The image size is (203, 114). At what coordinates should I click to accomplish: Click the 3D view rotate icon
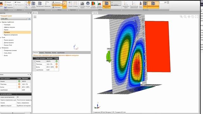(193, 17)
